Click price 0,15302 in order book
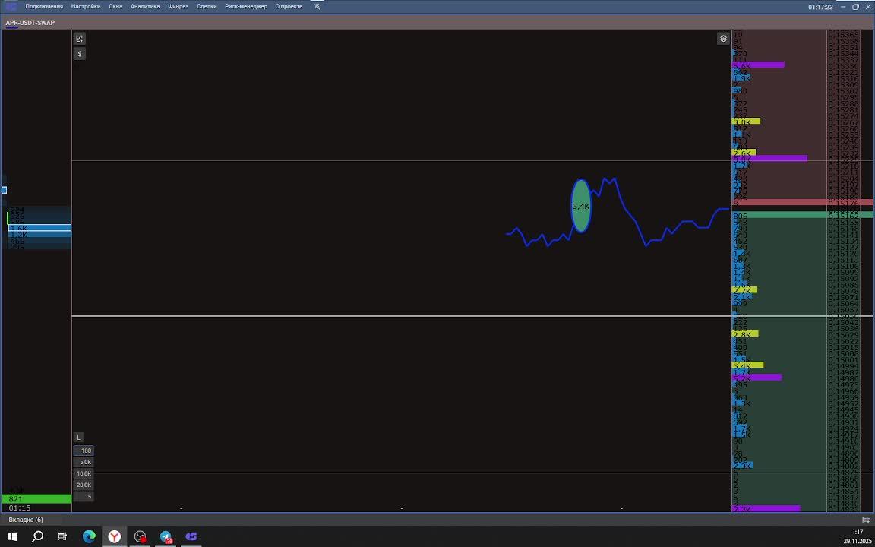 click(843, 90)
